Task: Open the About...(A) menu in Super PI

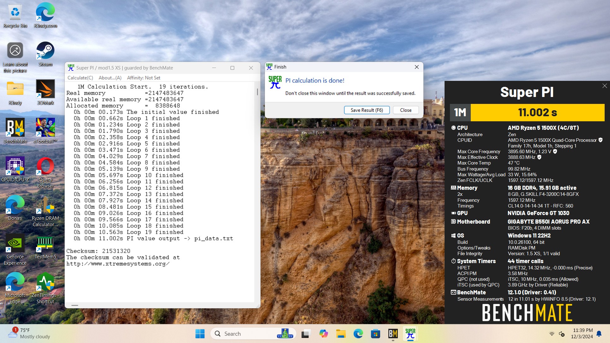Action: pyautogui.click(x=110, y=78)
